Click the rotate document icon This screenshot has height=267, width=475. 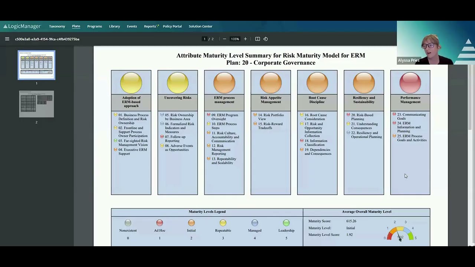pyautogui.click(x=265, y=39)
